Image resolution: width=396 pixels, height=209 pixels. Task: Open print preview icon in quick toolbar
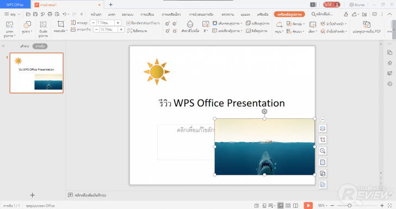click(x=57, y=14)
